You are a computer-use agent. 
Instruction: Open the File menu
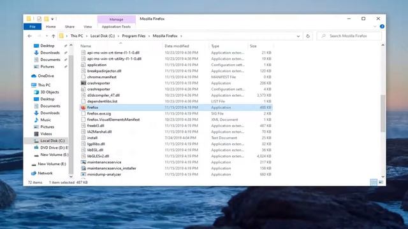[33, 27]
